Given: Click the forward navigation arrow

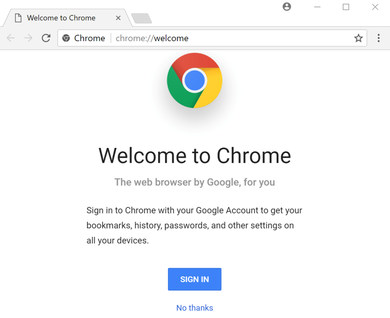Looking at the screenshot, I should (28, 38).
